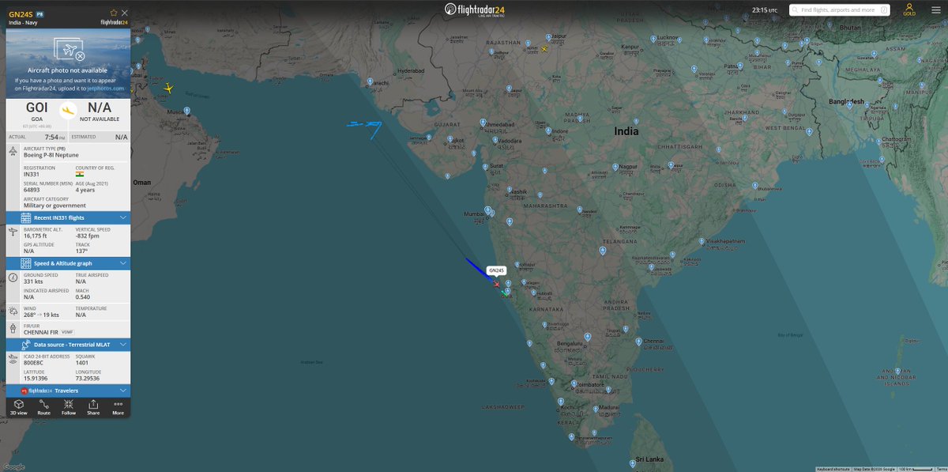Expand the Flightradar24 Travelers section

coord(68,391)
